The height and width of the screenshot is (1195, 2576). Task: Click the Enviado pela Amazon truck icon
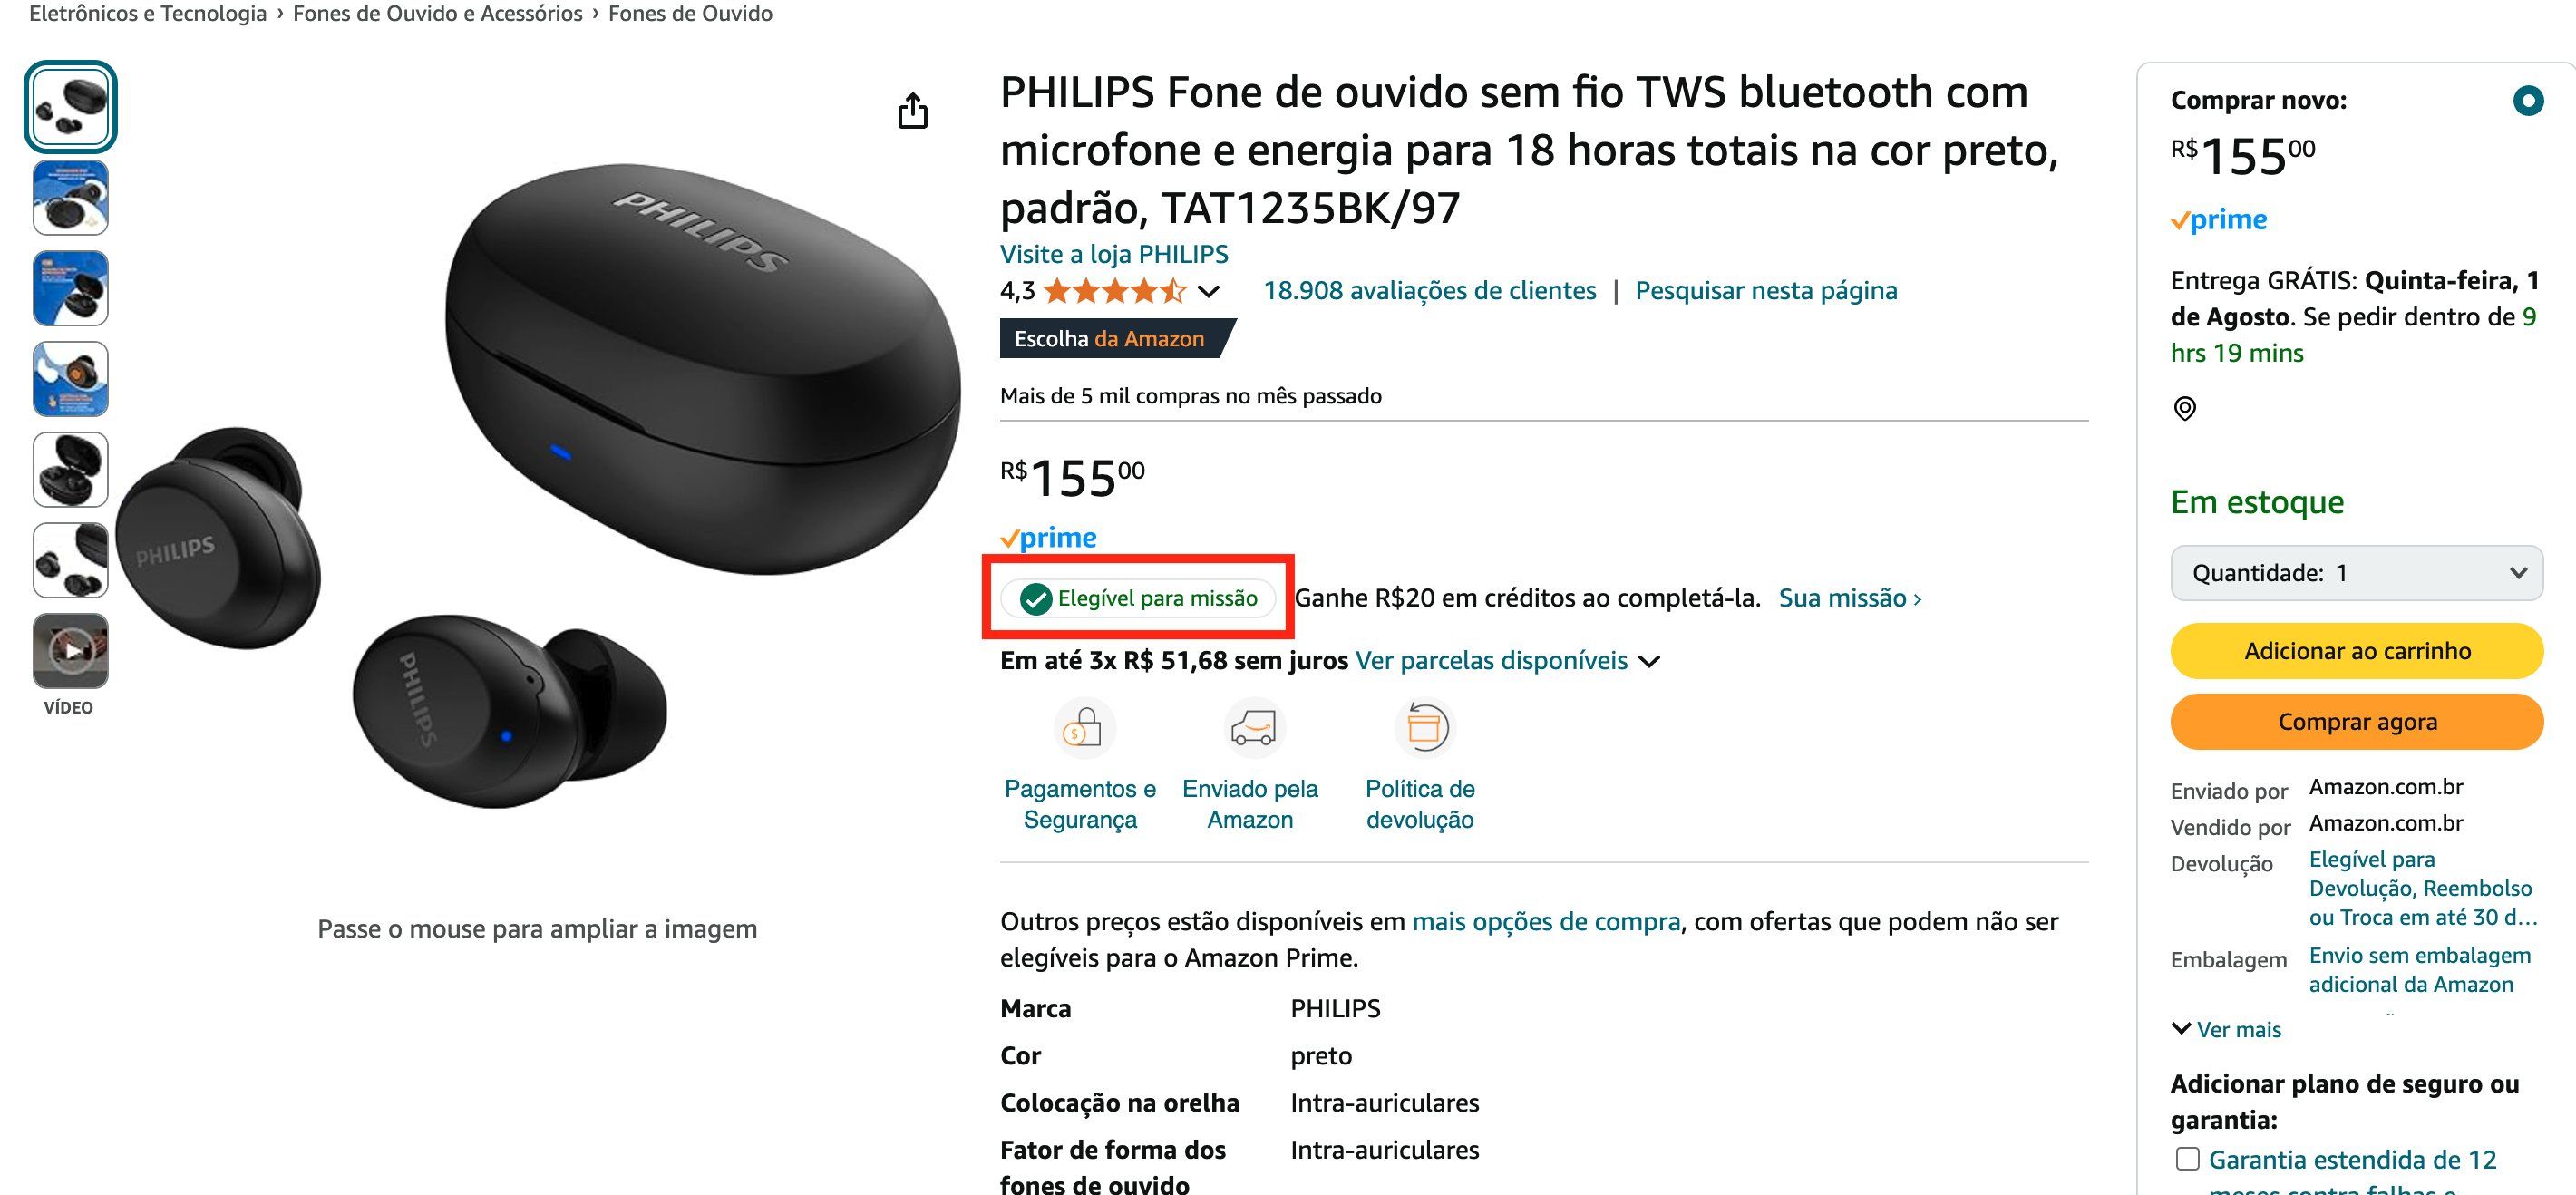(x=1253, y=728)
